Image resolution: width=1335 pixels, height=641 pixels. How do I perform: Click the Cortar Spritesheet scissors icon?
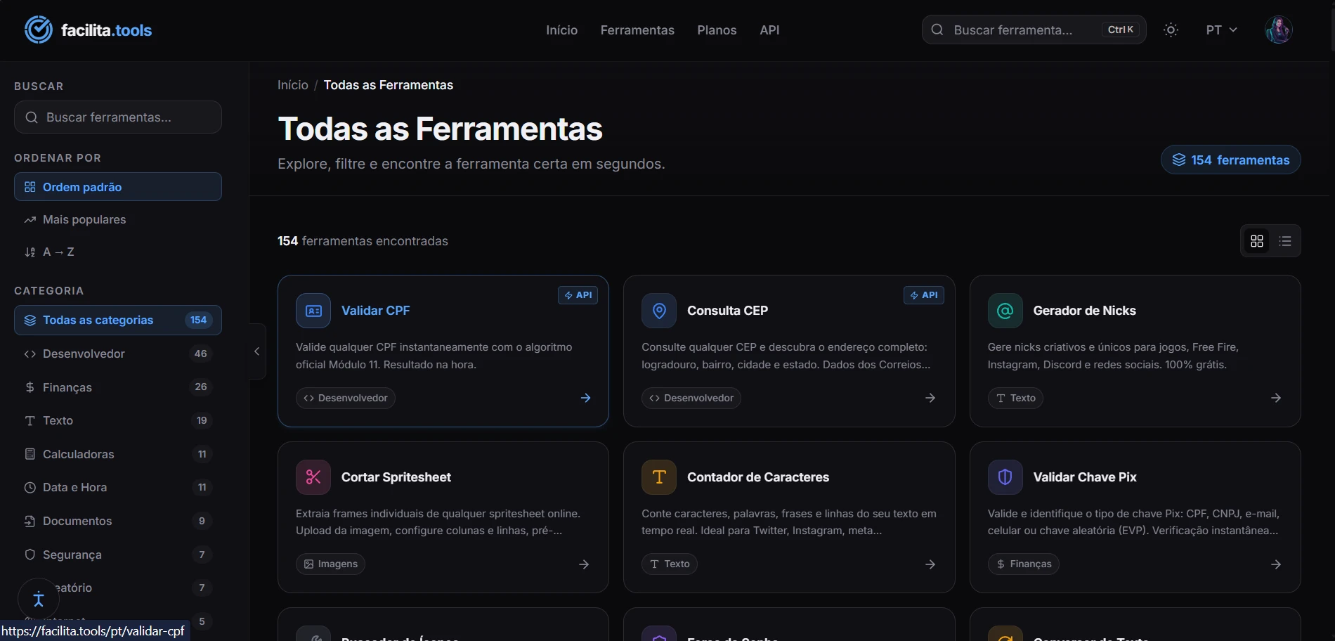[313, 477]
